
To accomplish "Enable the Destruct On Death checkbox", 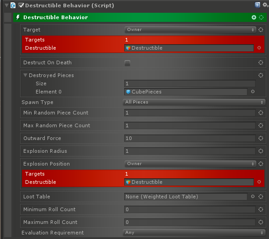I will point(127,63).
